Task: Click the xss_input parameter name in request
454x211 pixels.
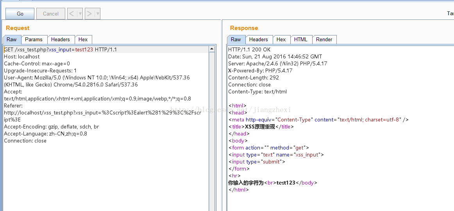Action: pyautogui.click(x=60, y=50)
